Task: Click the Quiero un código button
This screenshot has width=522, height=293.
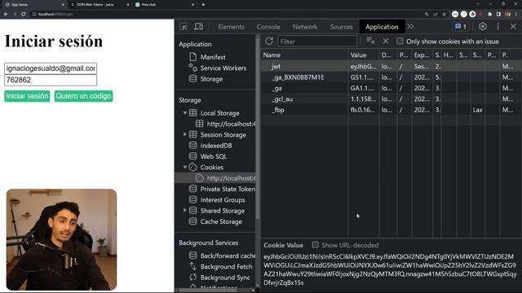Action: tap(83, 96)
